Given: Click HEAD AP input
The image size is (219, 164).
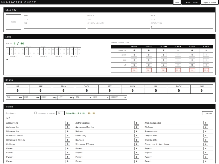Looking at the screenshot, I should (134, 65).
